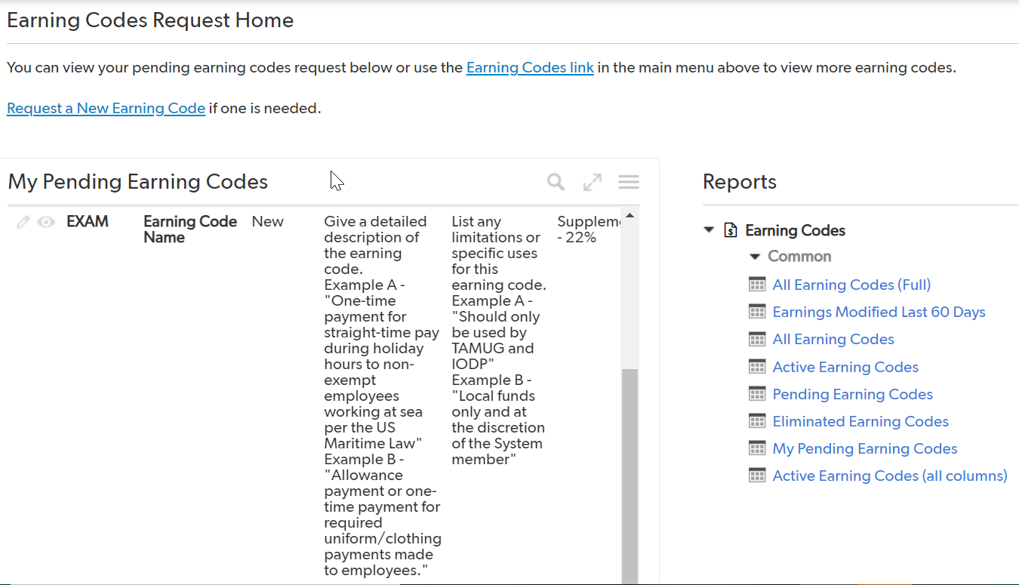This screenshot has width=1019, height=585.
Task: Click the grid icon beside All Earning Codes (Full)
Action: pos(757,284)
